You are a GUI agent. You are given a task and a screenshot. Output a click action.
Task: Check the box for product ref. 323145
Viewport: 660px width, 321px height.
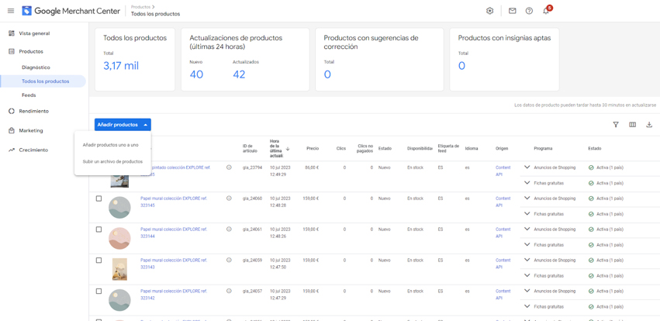(x=98, y=198)
